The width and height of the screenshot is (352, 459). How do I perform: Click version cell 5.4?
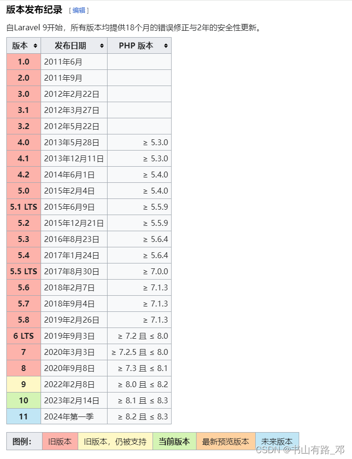[24, 255]
